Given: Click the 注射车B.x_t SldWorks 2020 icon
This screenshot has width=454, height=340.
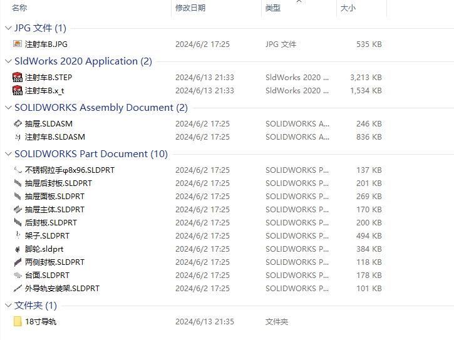Looking at the screenshot, I should point(18,91).
